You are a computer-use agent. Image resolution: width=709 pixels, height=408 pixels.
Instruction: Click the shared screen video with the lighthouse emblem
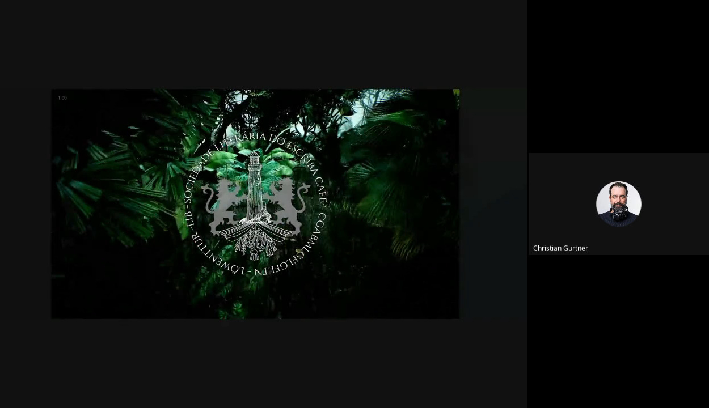pyautogui.click(x=255, y=204)
